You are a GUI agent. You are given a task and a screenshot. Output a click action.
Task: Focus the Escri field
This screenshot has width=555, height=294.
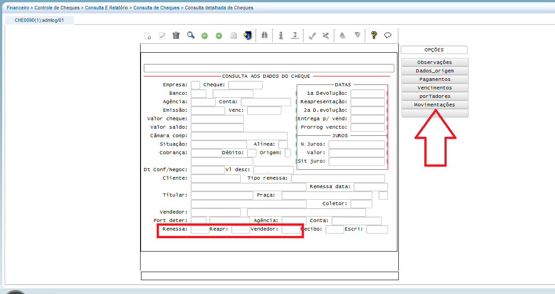pyautogui.click(x=377, y=229)
